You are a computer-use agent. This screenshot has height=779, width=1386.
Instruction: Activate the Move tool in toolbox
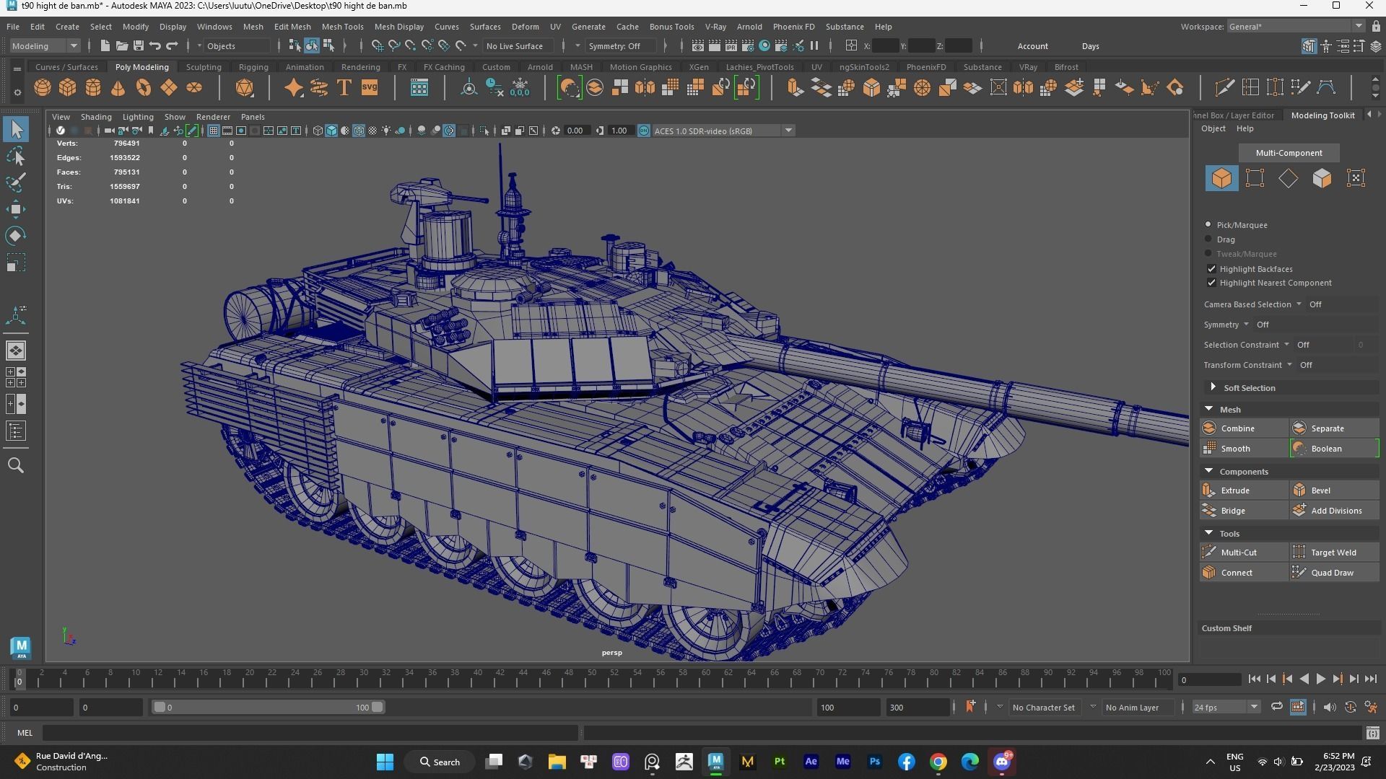16,209
